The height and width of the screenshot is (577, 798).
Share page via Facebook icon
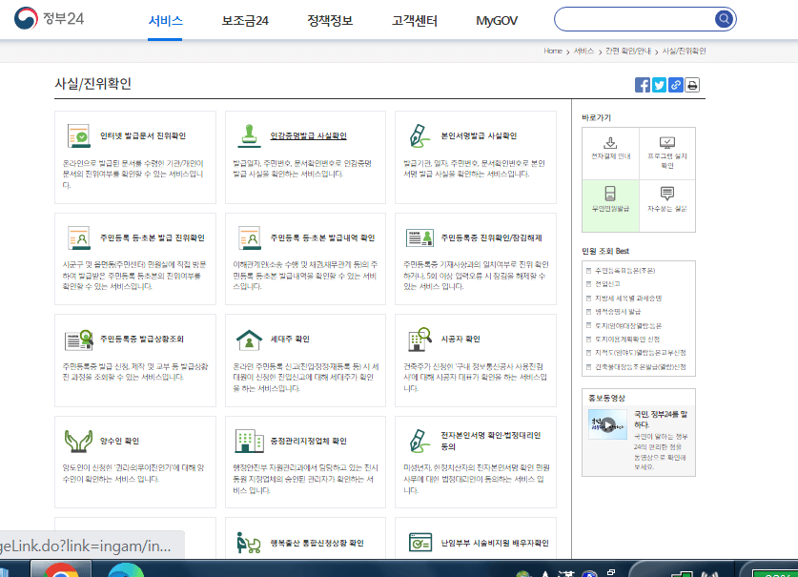(x=643, y=85)
